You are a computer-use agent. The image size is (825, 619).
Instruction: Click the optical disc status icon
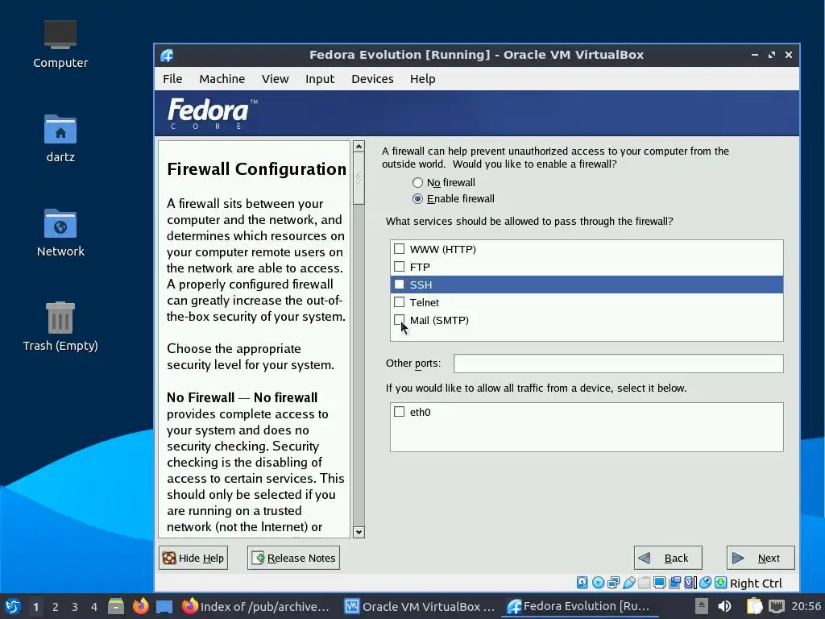[598, 583]
